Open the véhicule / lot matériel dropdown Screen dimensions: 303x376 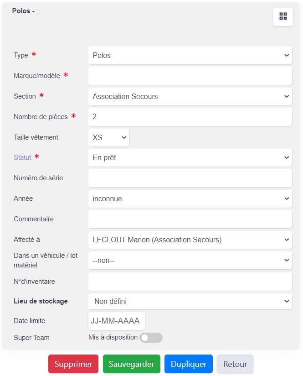click(190, 260)
